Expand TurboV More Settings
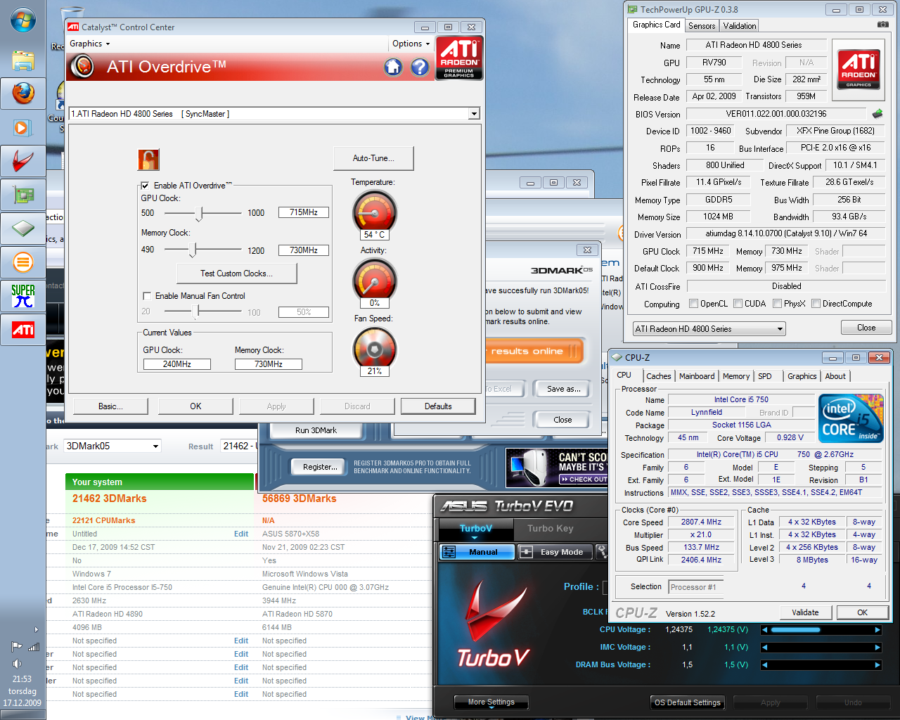900x720 pixels. [491, 702]
